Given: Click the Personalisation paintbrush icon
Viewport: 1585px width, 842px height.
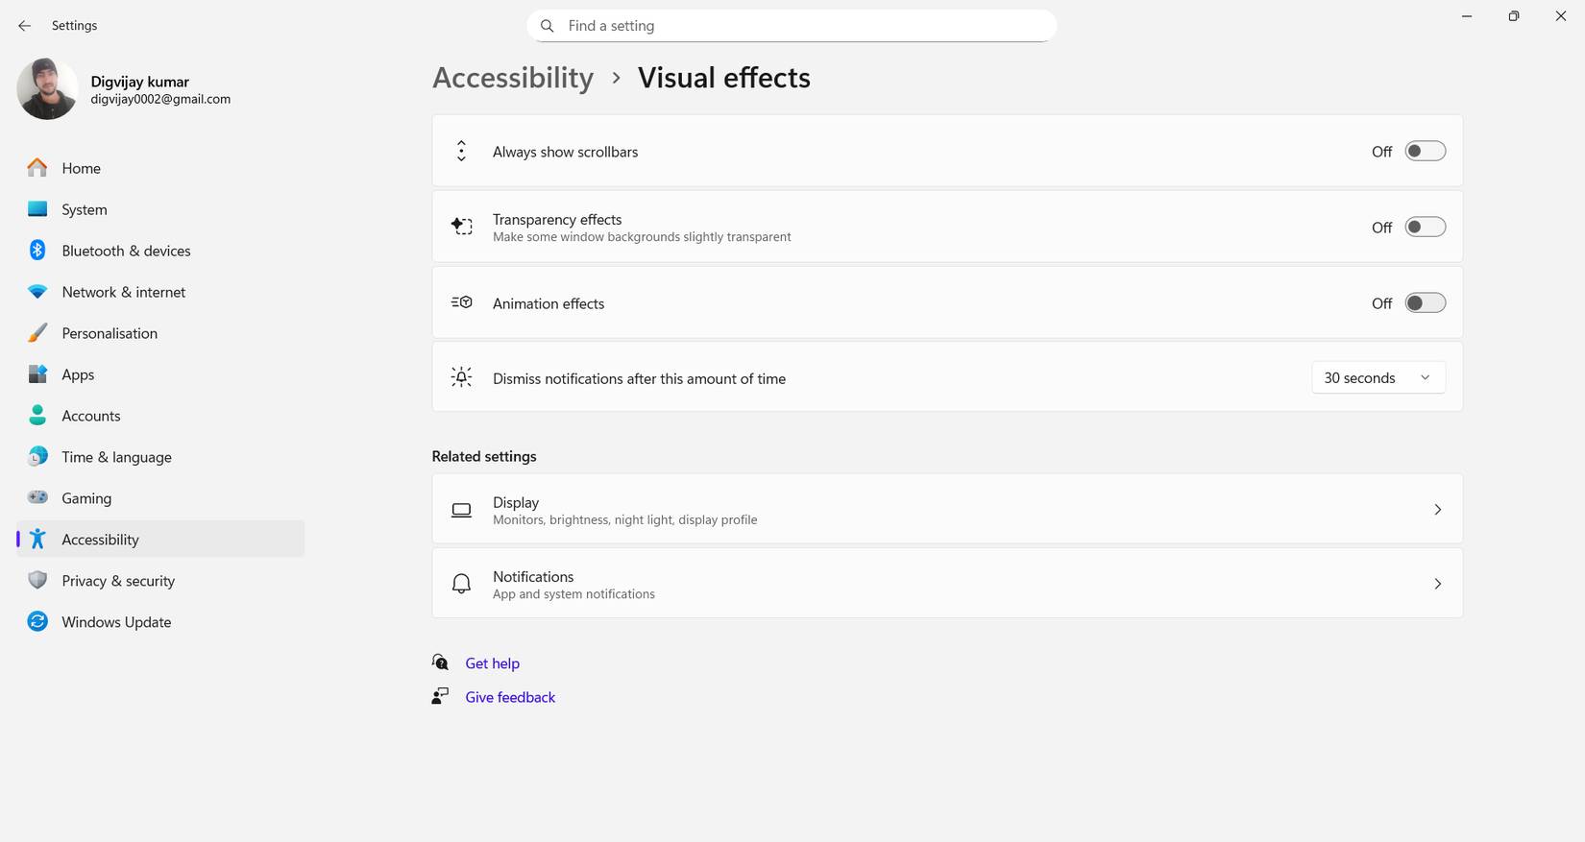Looking at the screenshot, I should coord(37,333).
